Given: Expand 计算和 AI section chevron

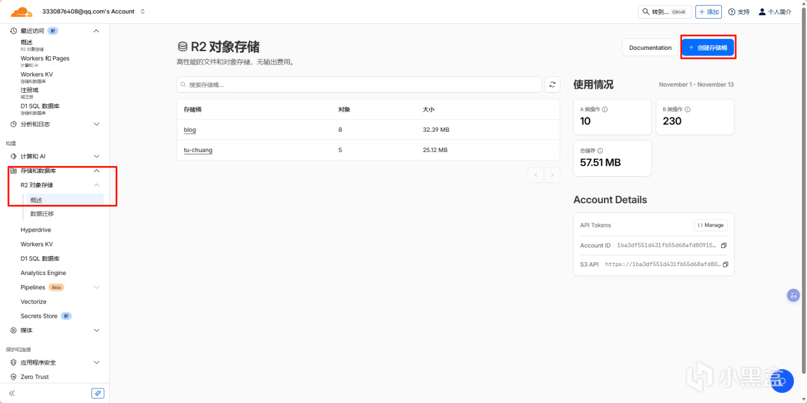Looking at the screenshot, I should 96,156.
